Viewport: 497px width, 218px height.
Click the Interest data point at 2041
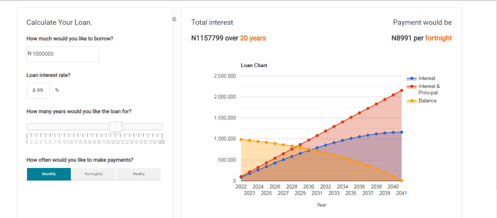click(402, 132)
